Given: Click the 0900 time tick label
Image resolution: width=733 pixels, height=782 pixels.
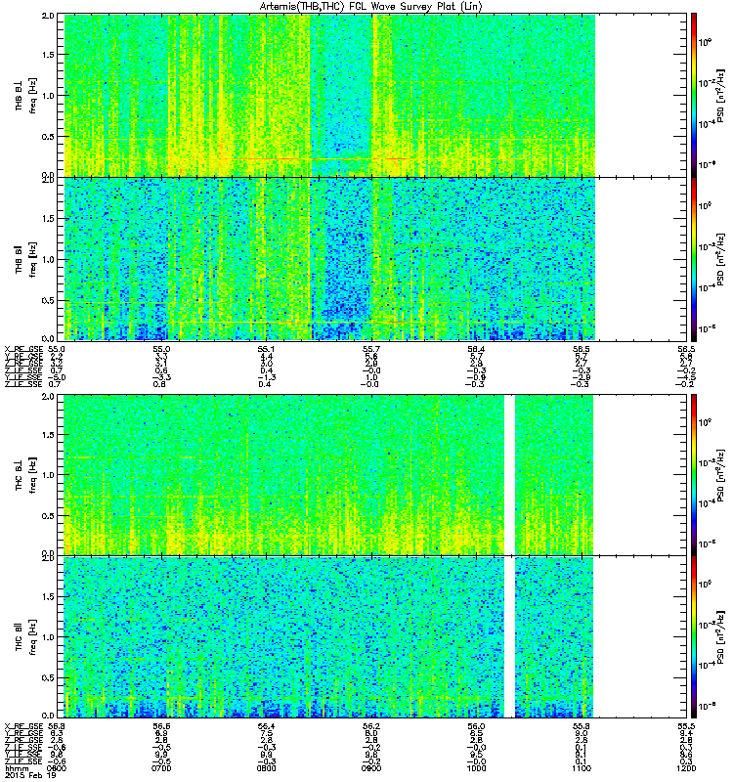Looking at the screenshot, I should pos(371,768).
